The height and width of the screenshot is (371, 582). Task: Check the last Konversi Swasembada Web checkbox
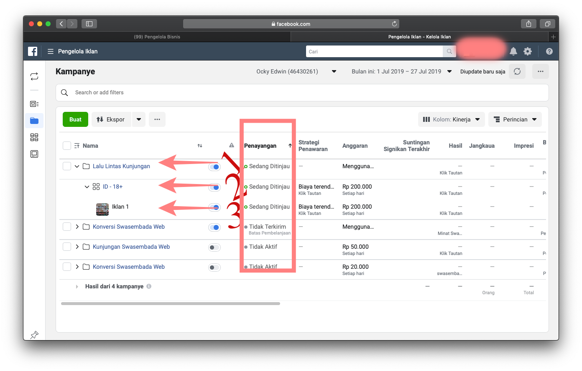(67, 267)
